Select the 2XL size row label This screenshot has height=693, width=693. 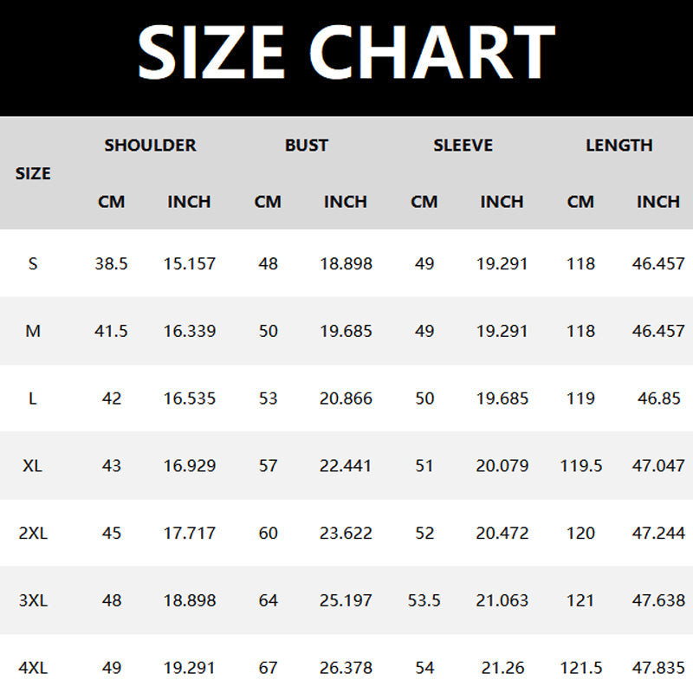pyautogui.click(x=33, y=534)
